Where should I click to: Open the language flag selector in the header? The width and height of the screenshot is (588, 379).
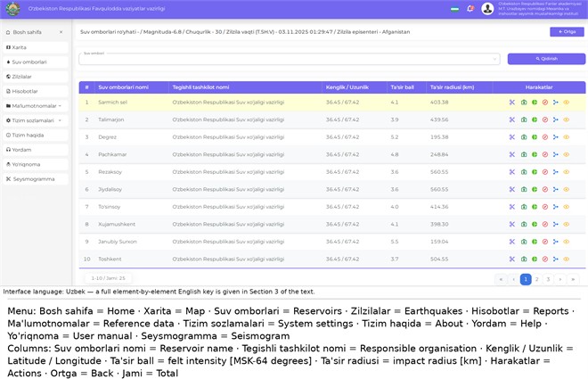point(454,9)
